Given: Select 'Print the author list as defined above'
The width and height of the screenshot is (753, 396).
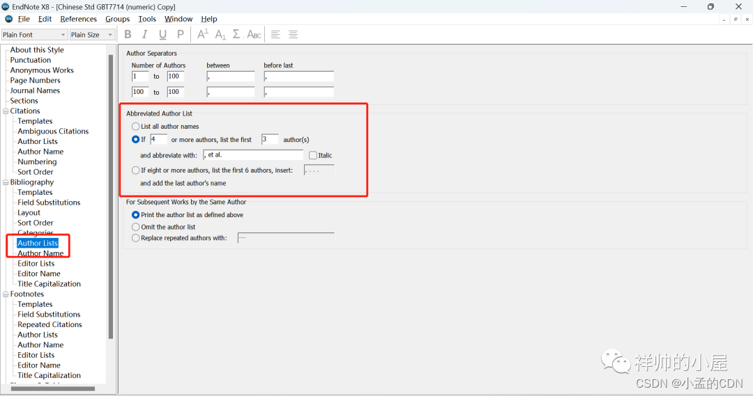Looking at the screenshot, I should 136,215.
